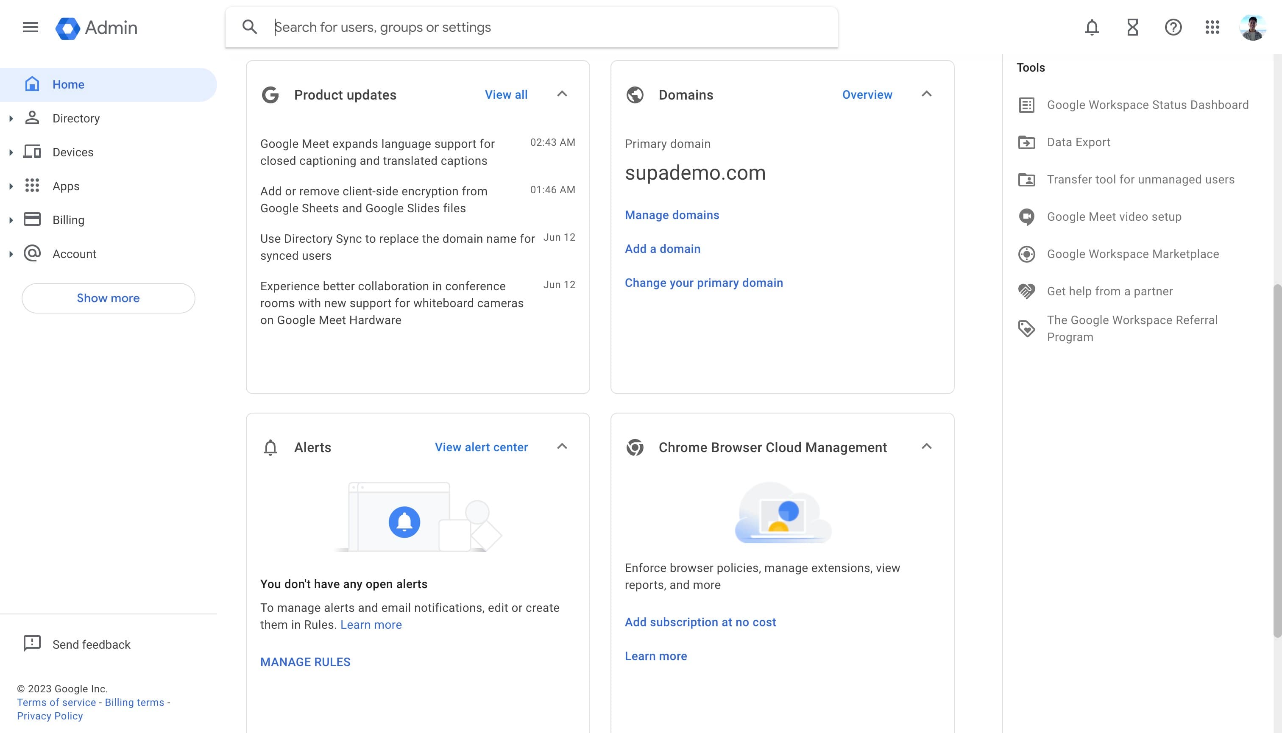Click the Domains globe icon
The image size is (1282, 733).
coord(635,94)
